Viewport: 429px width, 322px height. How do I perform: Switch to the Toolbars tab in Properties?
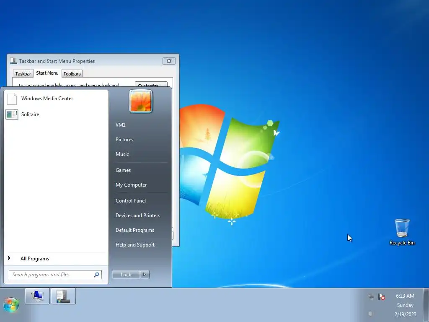72,74
